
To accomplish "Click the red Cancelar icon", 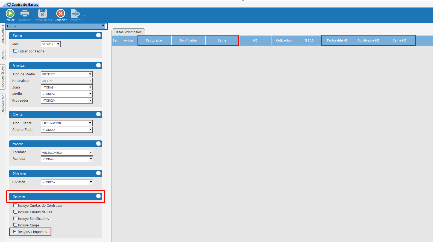I will 60,13.
